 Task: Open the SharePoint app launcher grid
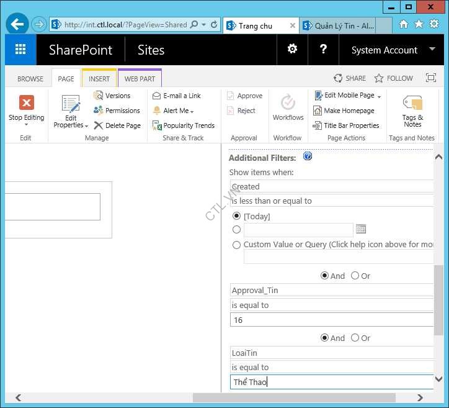coord(20,50)
